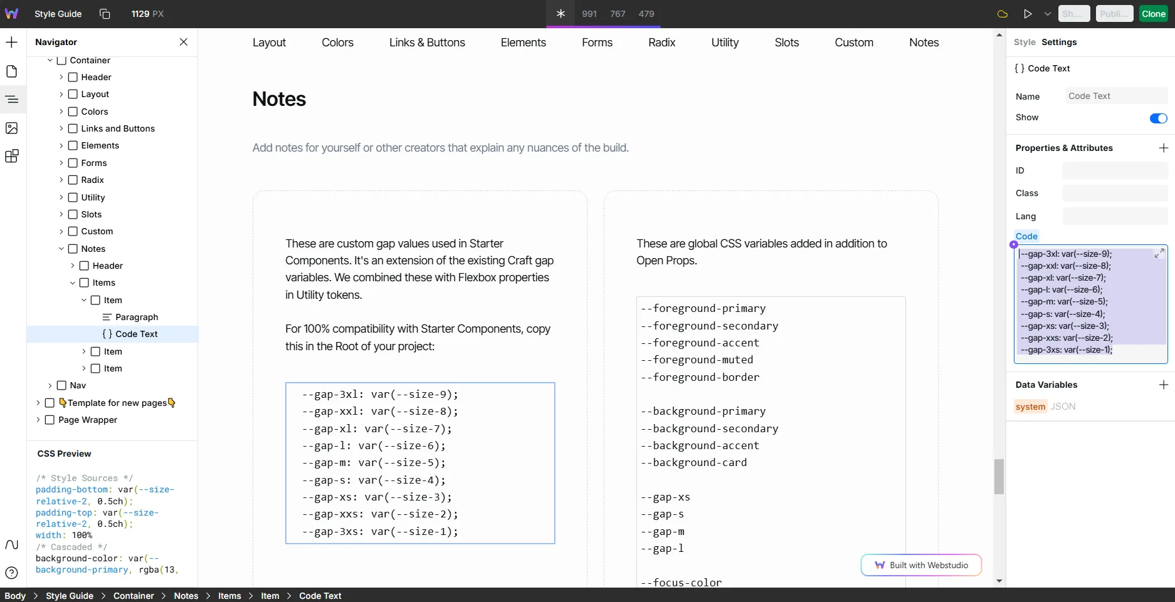Click the help question mark icon
The height and width of the screenshot is (602, 1175).
[x=12, y=573]
